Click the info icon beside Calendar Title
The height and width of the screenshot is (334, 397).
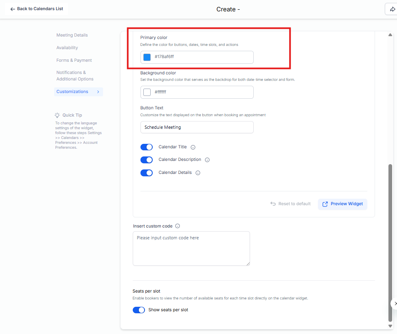[193, 147]
